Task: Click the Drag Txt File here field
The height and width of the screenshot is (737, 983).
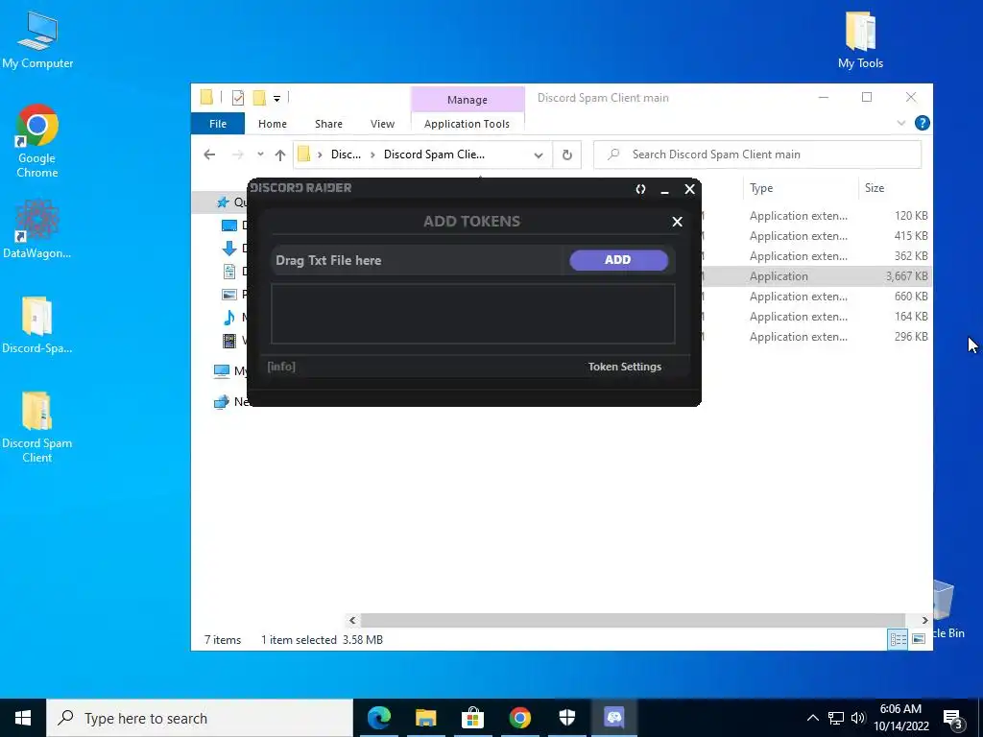Action: [419, 260]
